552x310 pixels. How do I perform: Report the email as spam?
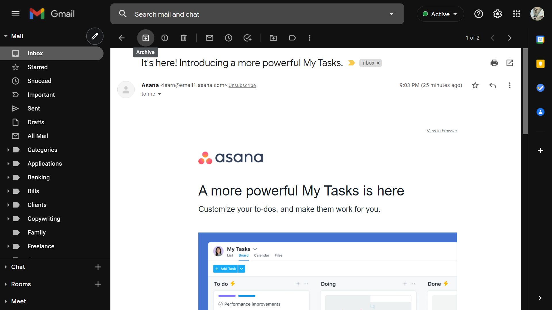pos(164,38)
